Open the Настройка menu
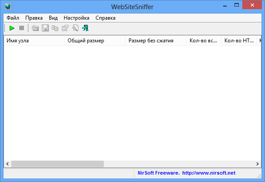The height and width of the screenshot is (182, 265). (76, 18)
